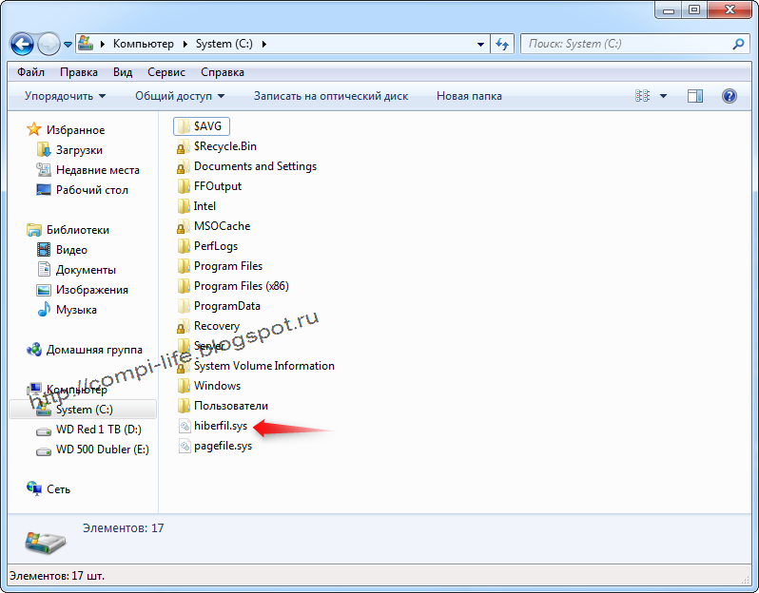Click the magnifier search icon
Screen dimensions: 759x593
[738, 44]
